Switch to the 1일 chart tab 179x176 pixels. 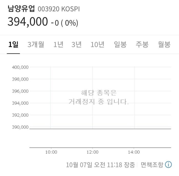click(x=13, y=44)
